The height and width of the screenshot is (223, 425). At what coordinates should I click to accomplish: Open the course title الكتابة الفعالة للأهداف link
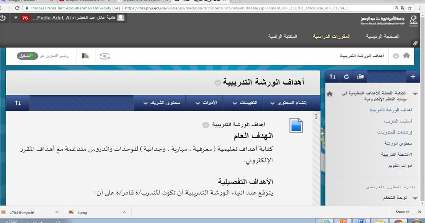pos(374,96)
